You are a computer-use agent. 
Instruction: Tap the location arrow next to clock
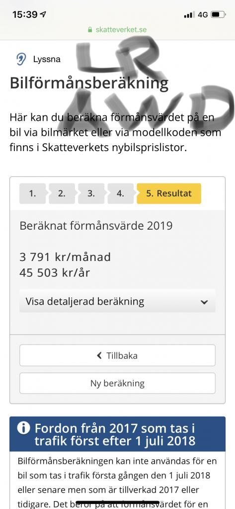43,14
